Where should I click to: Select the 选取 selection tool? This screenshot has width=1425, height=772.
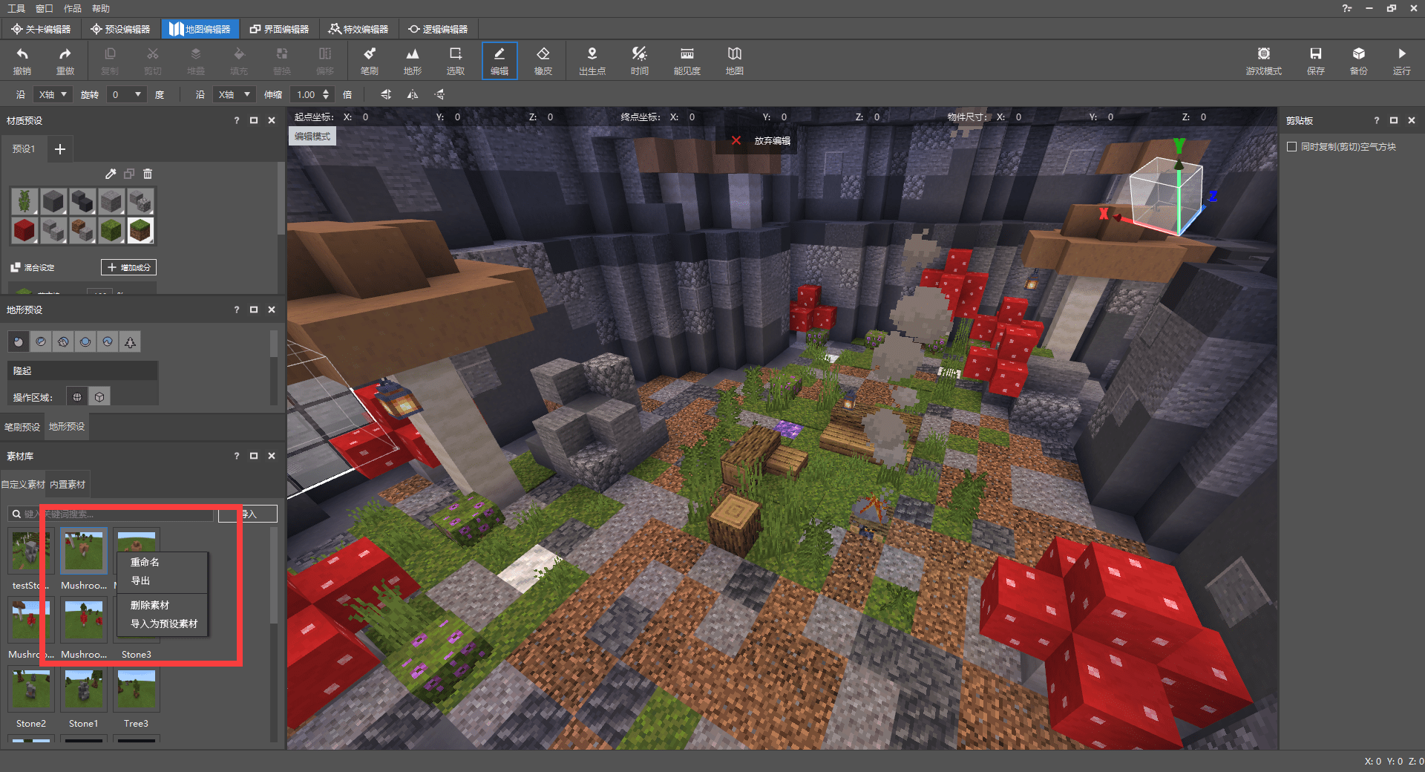(x=456, y=59)
